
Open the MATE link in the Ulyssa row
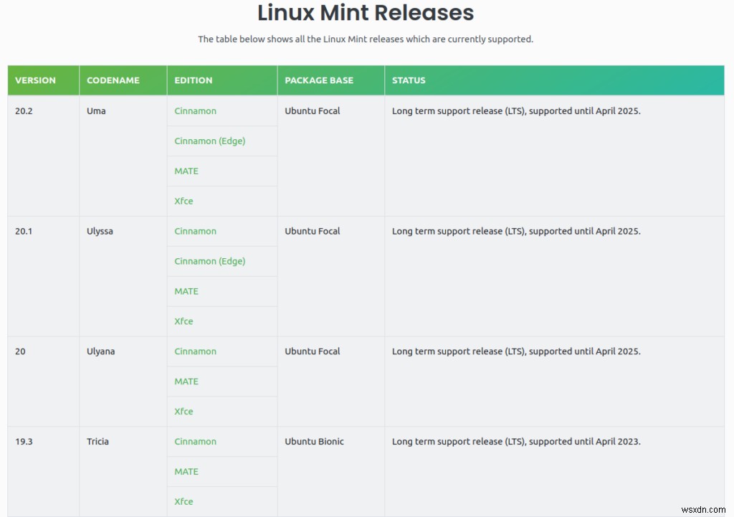186,291
